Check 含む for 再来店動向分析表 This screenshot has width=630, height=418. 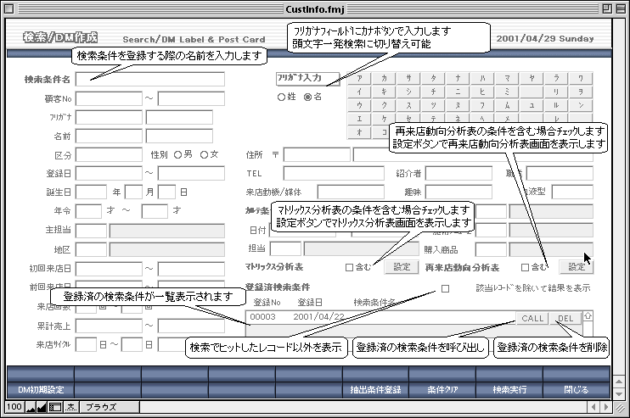pyautogui.click(x=525, y=268)
